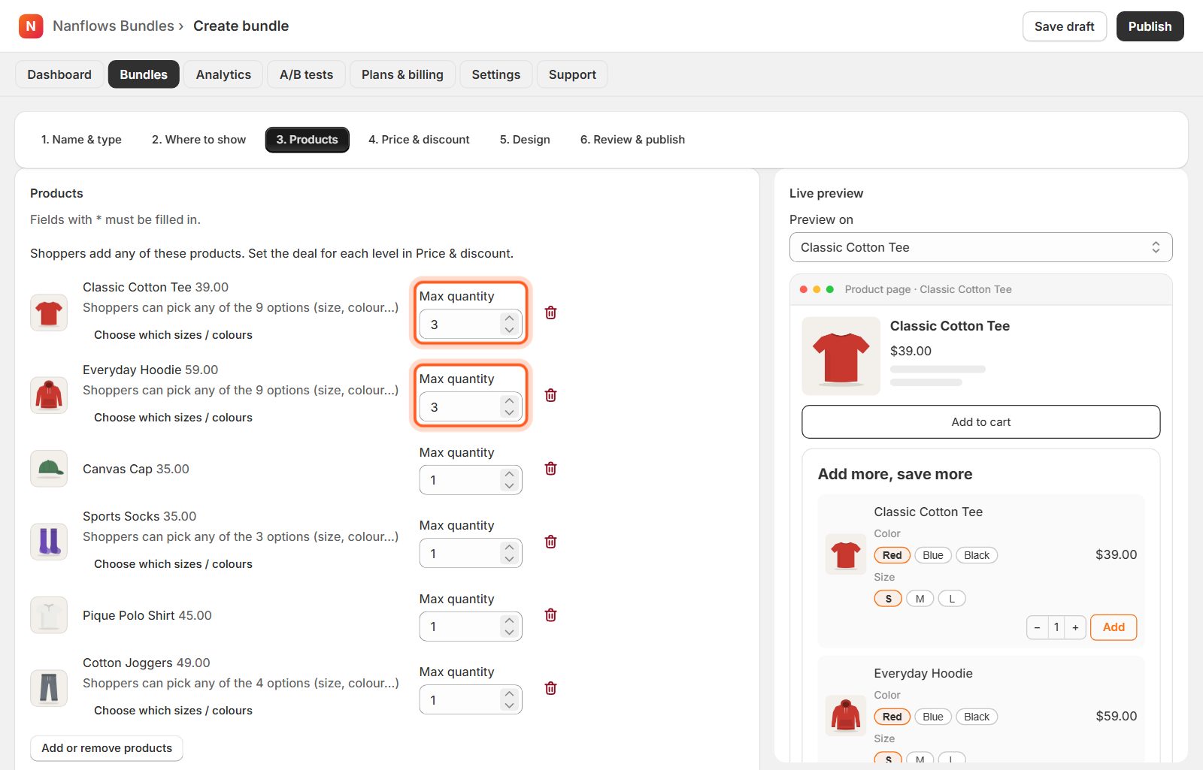1203x770 pixels.
Task: Jump to step 6. Review & publish
Action: coord(632,140)
